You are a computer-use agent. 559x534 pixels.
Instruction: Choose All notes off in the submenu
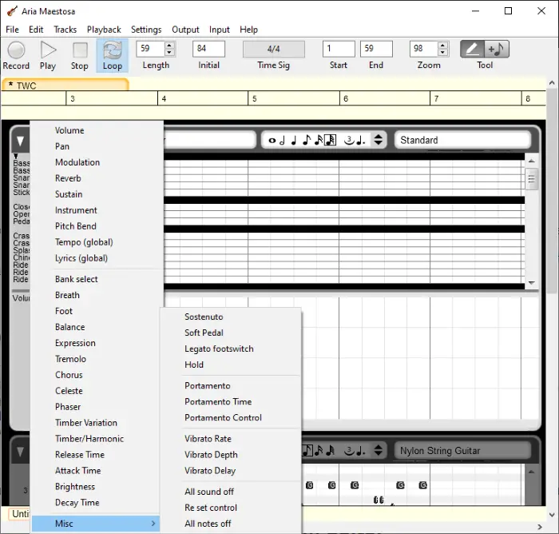click(231, 524)
